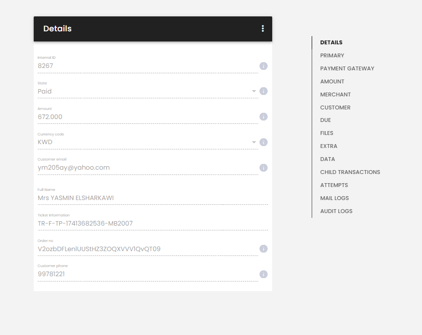Expand the Currency code dropdown arrow
Viewport: 422px width, 335px height.
pyautogui.click(x=254, y=142)
